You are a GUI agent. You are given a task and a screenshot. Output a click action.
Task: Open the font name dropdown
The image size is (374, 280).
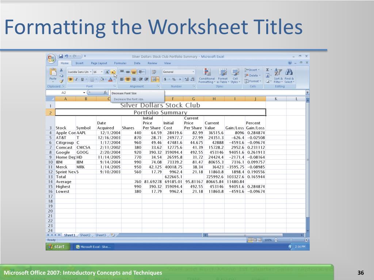[91, 72]
